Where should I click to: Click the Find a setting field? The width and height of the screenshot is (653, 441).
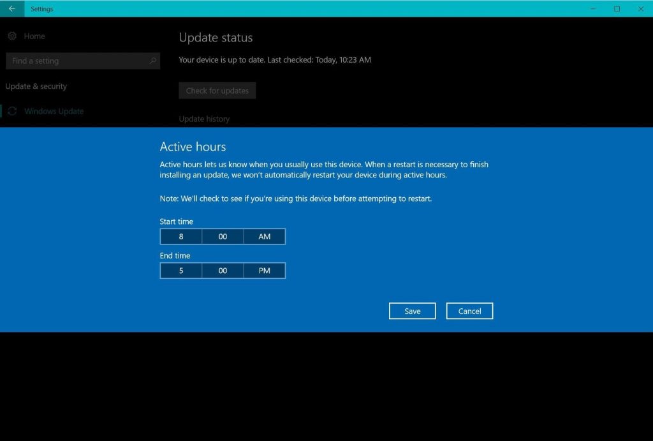(x=83, y=61)
